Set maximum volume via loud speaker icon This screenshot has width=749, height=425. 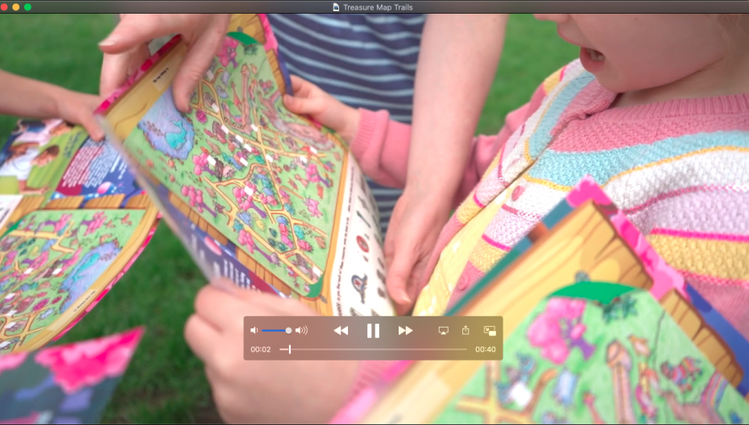(301, 330)
